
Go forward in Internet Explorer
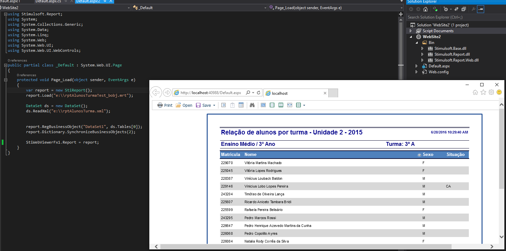[x=167, y=93]
